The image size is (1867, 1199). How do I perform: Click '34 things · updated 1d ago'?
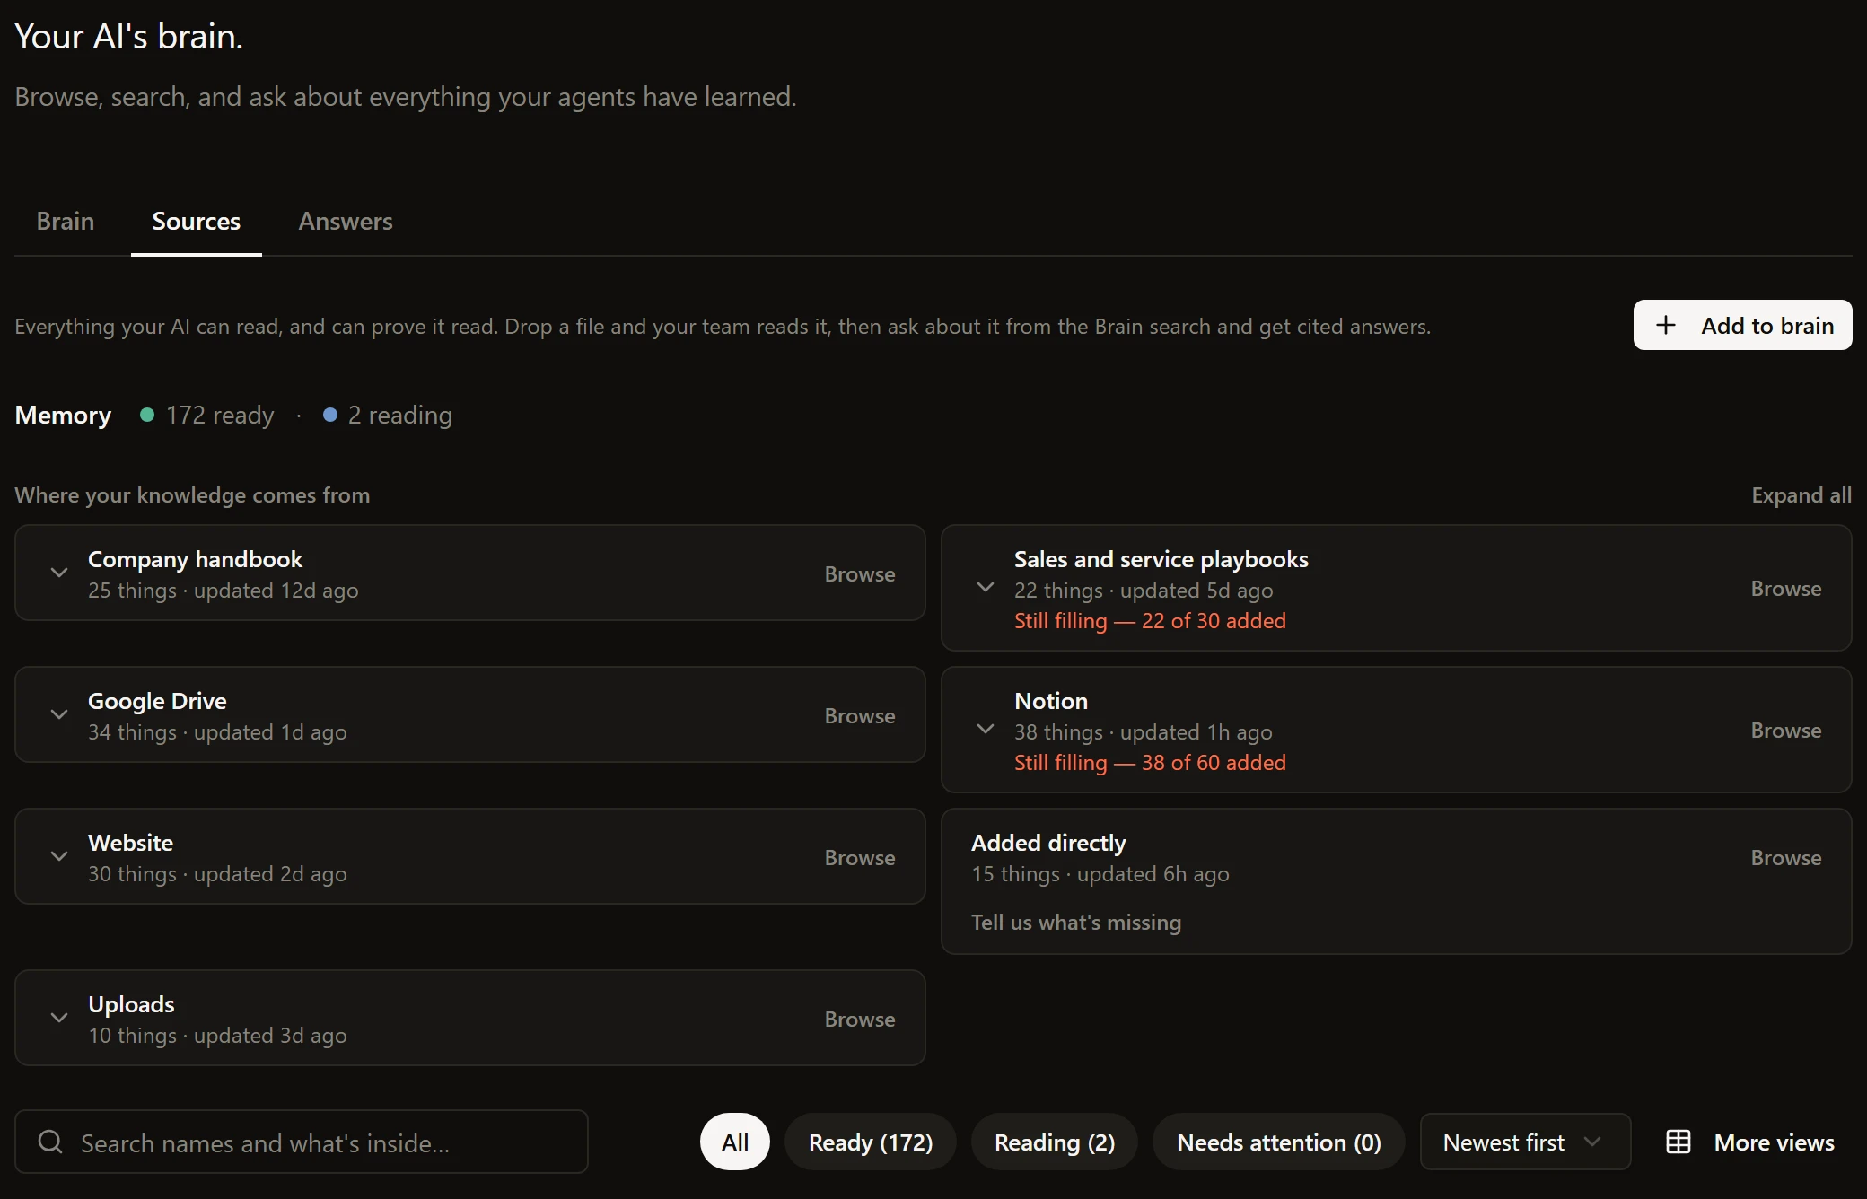click(x=217, y=731)
